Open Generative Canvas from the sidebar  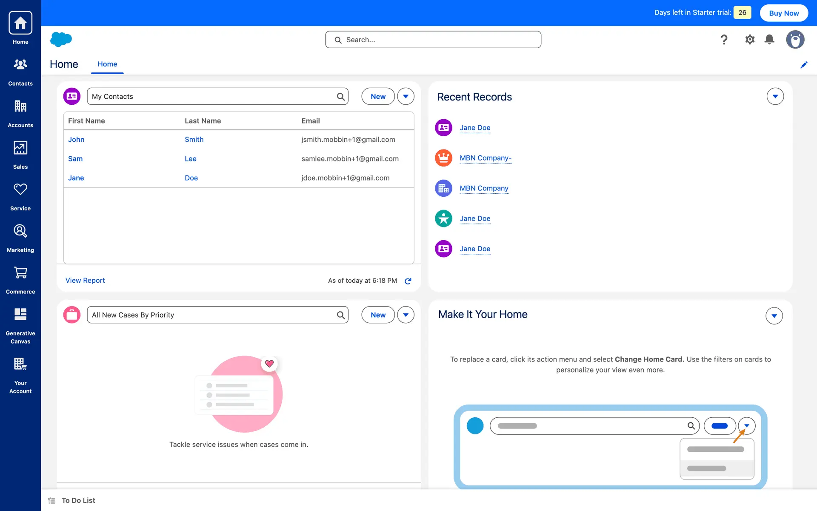coord(20,325)
